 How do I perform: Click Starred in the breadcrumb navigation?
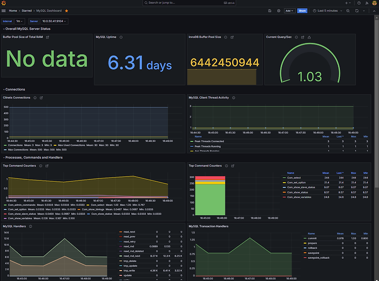[x=27, y=10]
